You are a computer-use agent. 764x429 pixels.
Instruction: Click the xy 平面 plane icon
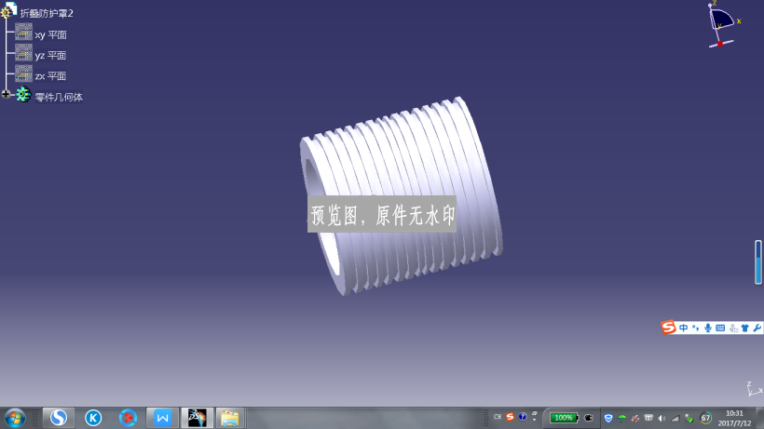coord(23,32)
